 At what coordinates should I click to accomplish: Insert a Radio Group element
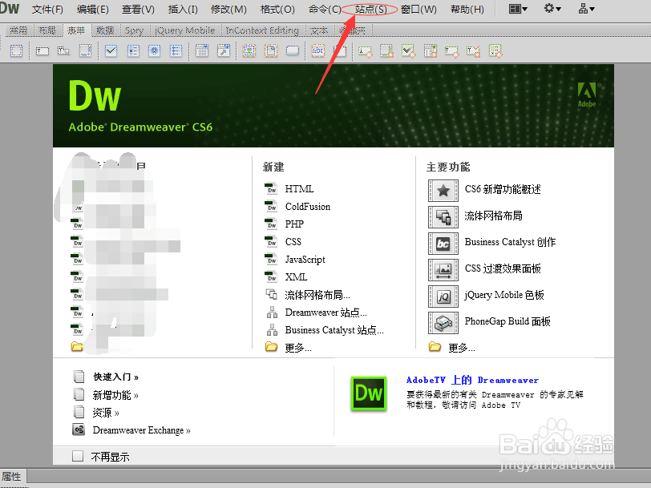[x=176, y=51]
